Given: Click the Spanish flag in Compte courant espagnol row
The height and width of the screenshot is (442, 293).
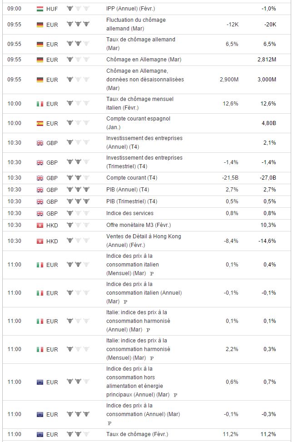Looking at the screenshot, I should [40, 123].
